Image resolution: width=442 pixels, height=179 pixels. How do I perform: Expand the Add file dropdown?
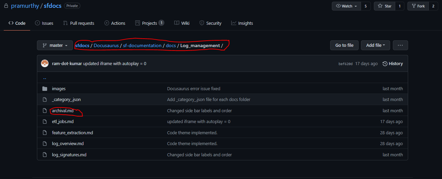point(376,45)
